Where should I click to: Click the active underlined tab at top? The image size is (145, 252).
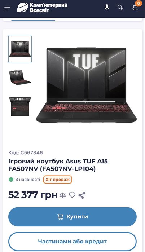[33, 21]
